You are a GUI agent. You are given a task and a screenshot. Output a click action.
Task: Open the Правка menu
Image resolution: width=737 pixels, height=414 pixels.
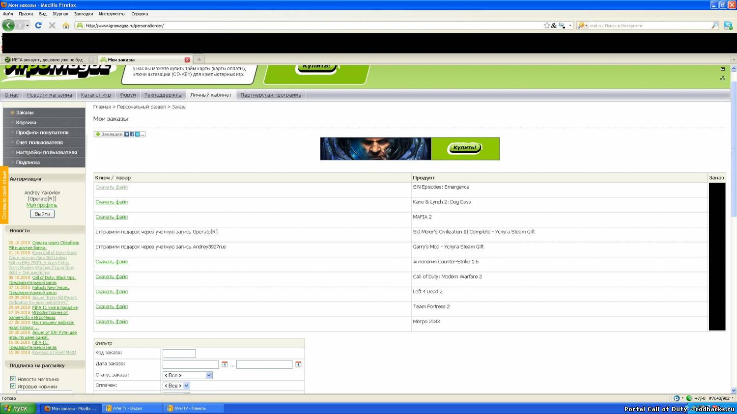26,14
